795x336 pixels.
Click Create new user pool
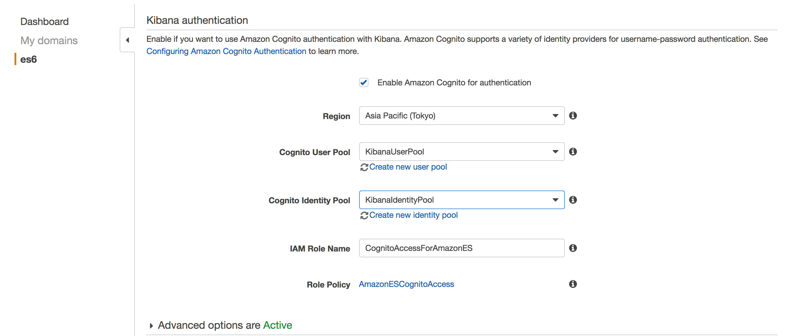pos(408,167)
